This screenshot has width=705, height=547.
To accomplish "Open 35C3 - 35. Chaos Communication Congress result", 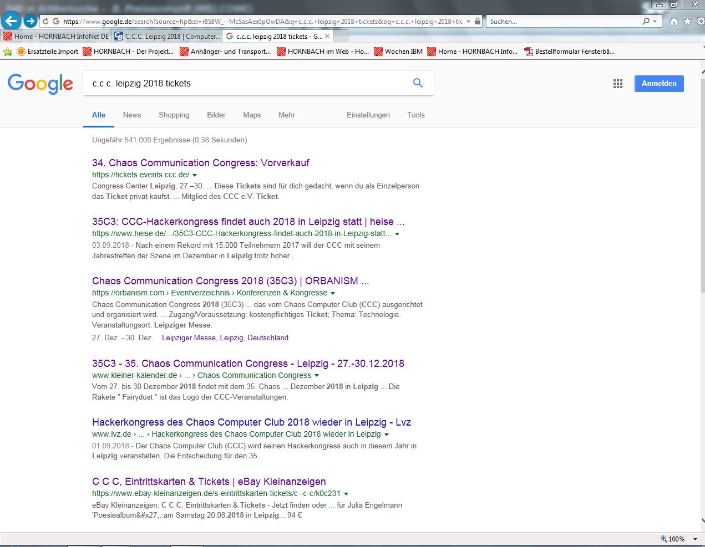I will (x=248, y=364).
